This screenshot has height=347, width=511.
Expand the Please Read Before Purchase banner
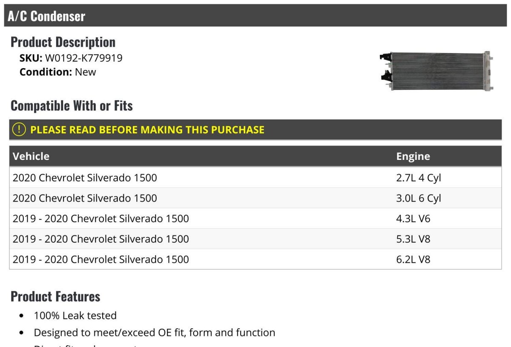[147, 130]
